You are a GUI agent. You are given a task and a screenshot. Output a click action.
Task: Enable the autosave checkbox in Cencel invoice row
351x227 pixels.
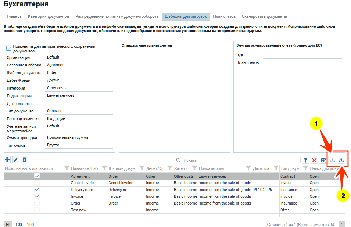pyautogui.click(x=37, y=183)
